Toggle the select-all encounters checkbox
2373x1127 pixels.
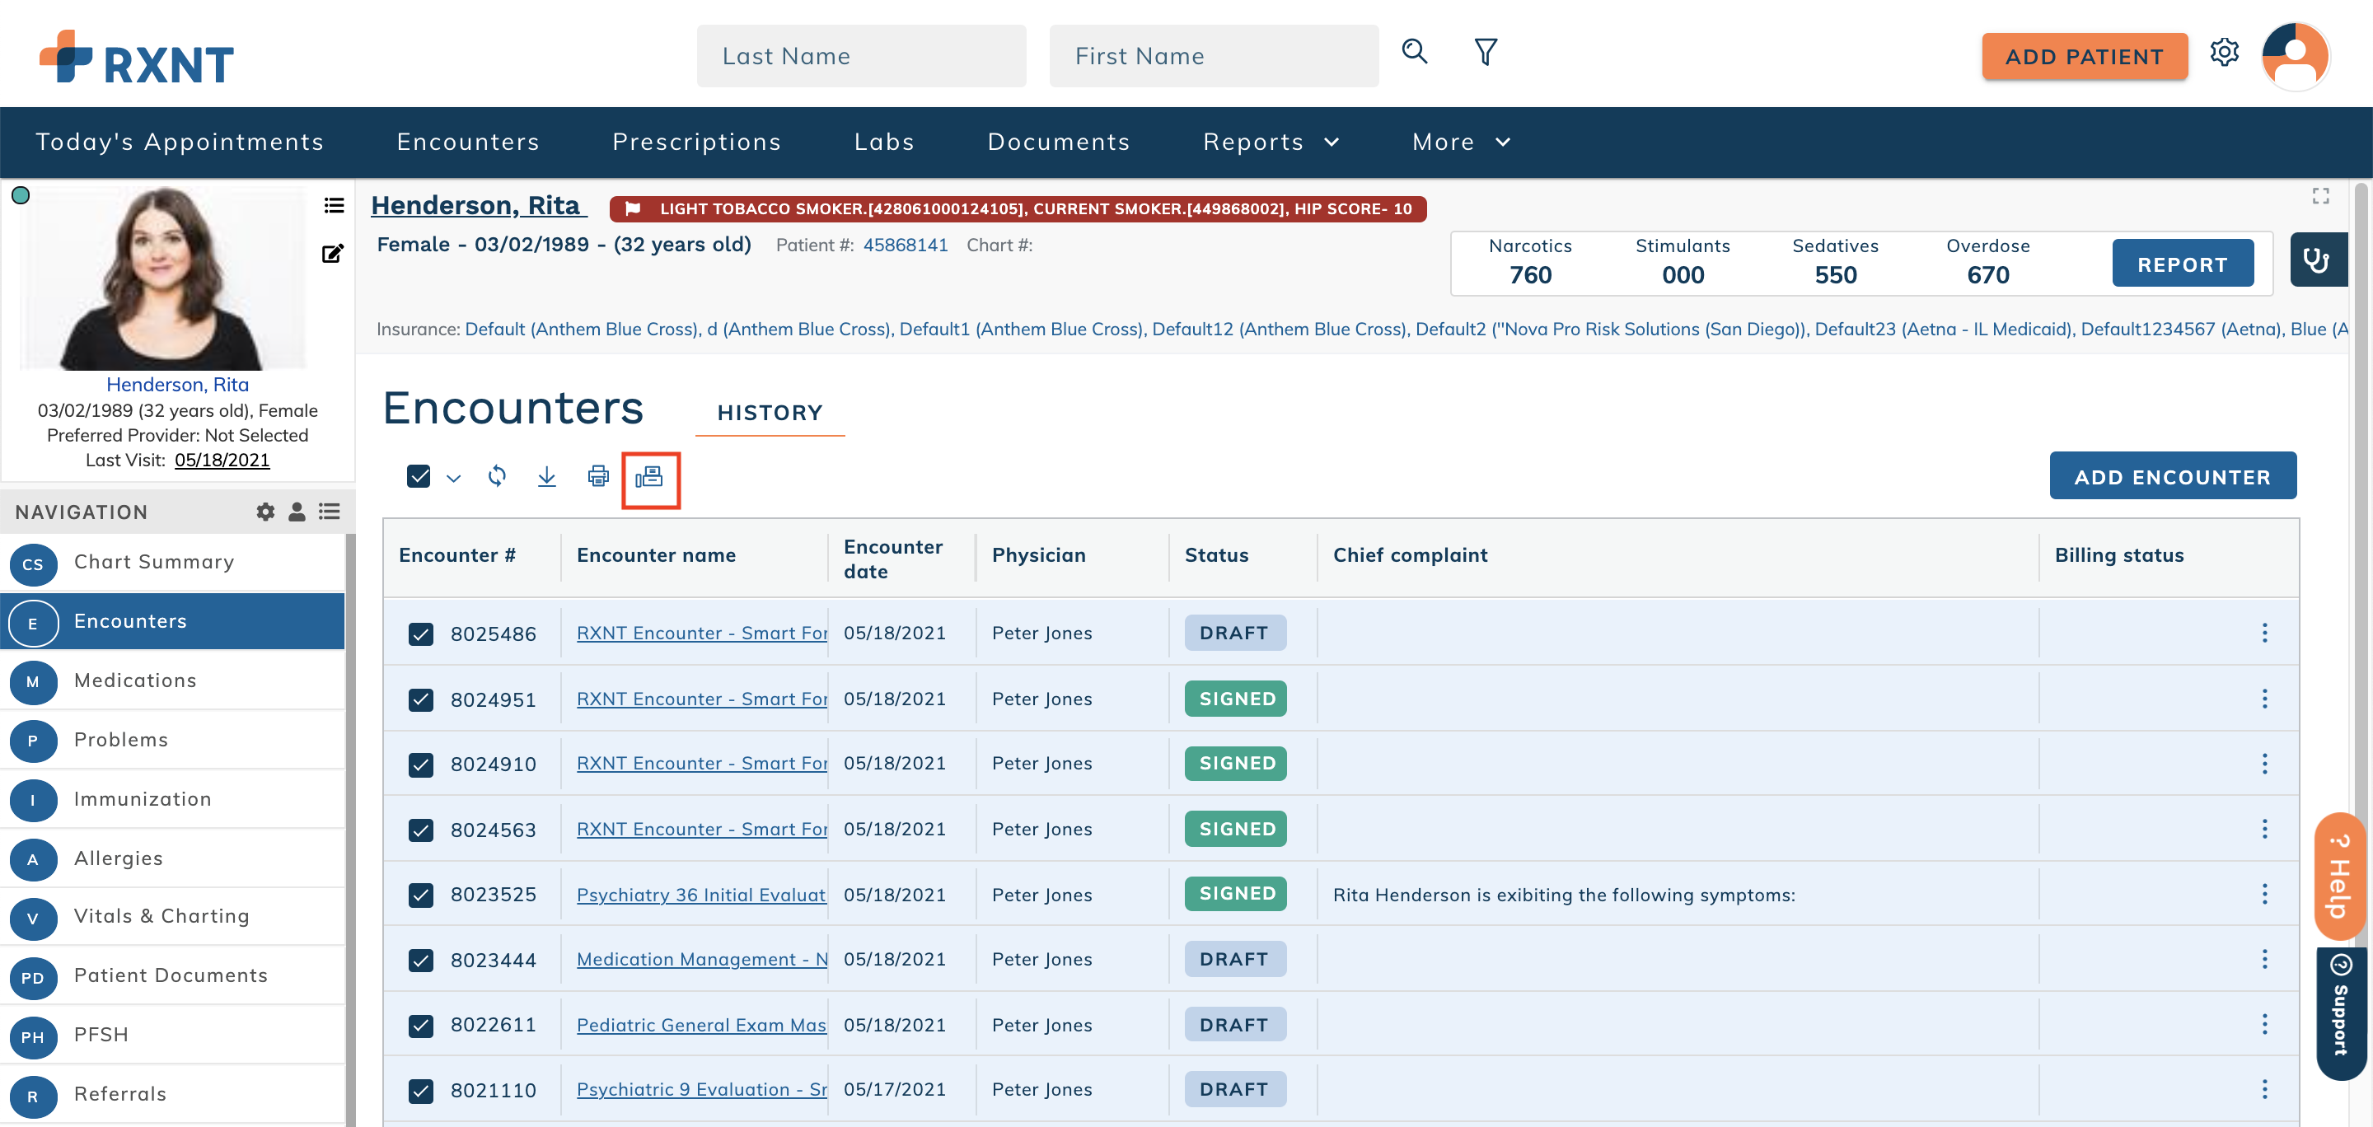pos(419,476)
